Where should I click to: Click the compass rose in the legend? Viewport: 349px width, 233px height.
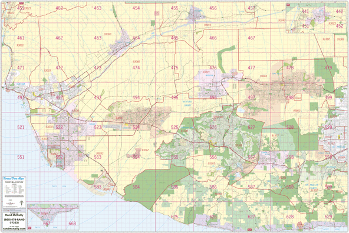tap(21, 203)
